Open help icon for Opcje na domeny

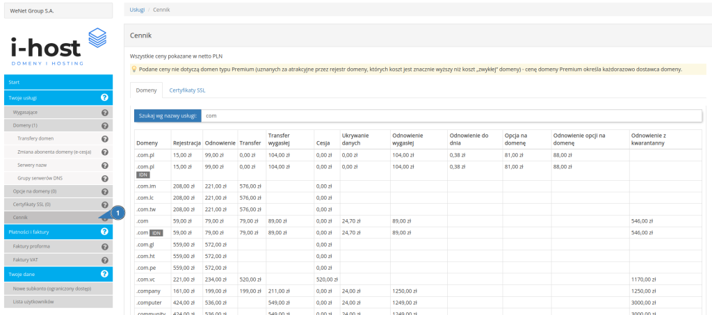(x=105, y=191)
